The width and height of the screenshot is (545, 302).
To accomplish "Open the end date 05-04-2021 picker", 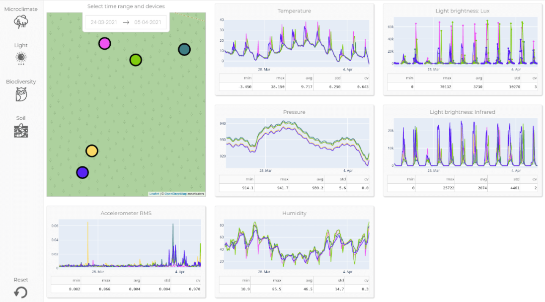I will click(x=148, y=22).
